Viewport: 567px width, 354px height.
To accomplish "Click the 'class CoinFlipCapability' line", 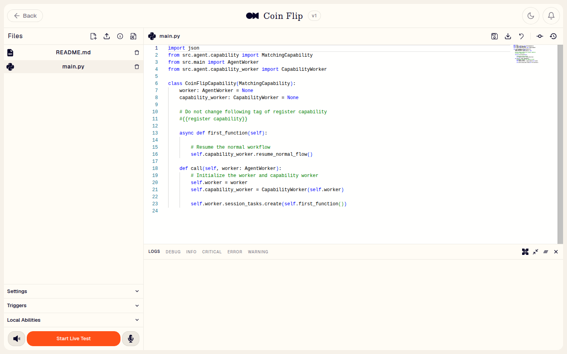I will tap(232, 83).
